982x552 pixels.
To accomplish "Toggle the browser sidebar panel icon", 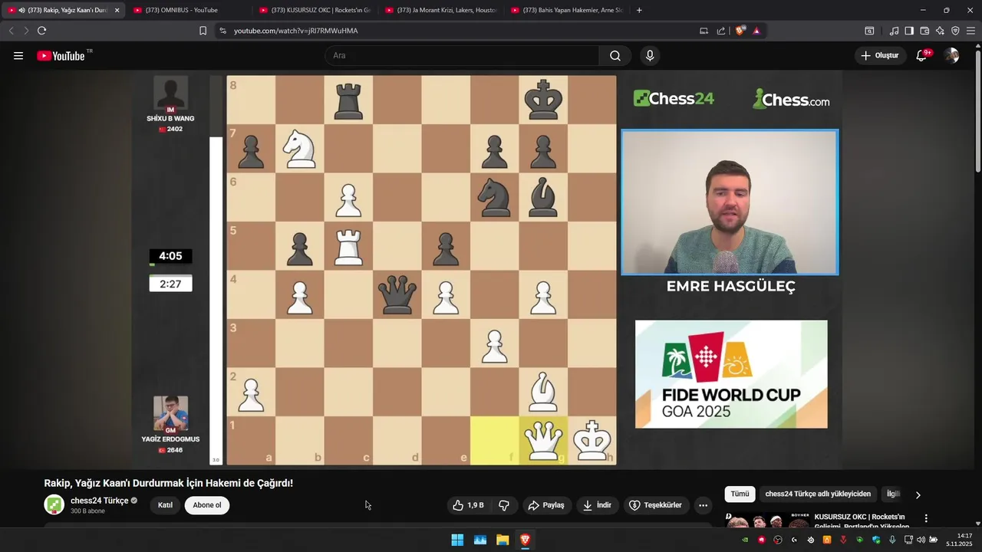I will pyautogui.click(x=909, y=31).
